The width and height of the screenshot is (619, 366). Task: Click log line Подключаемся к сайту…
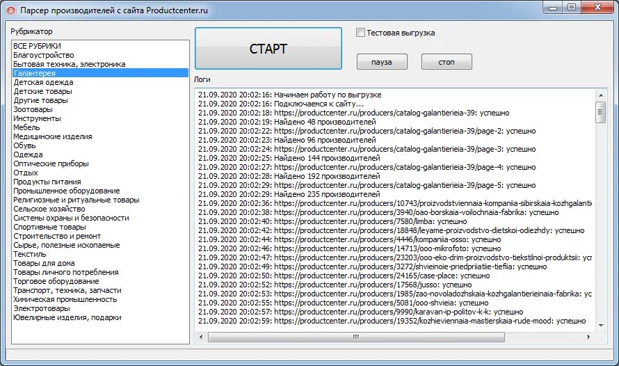pos(281,104)
